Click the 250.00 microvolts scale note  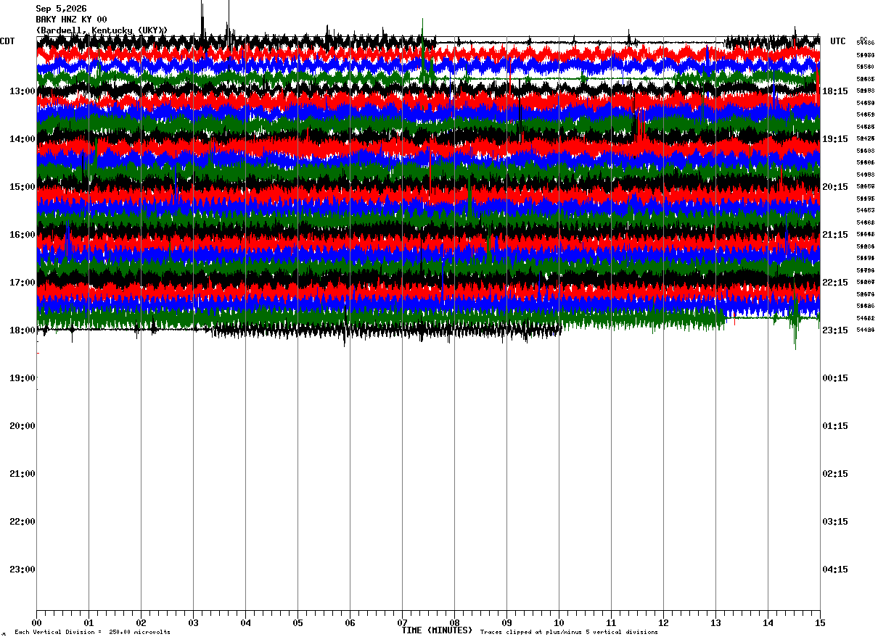click(139, 633)
